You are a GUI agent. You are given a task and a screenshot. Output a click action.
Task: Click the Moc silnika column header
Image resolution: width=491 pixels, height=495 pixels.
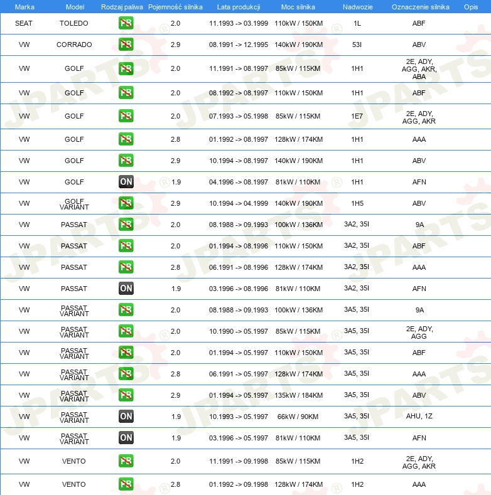click(298, 7)
